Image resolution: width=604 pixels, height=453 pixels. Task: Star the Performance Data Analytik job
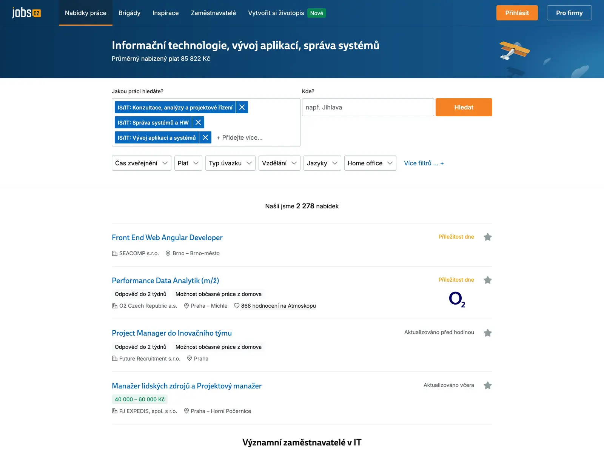pos(488,280)
